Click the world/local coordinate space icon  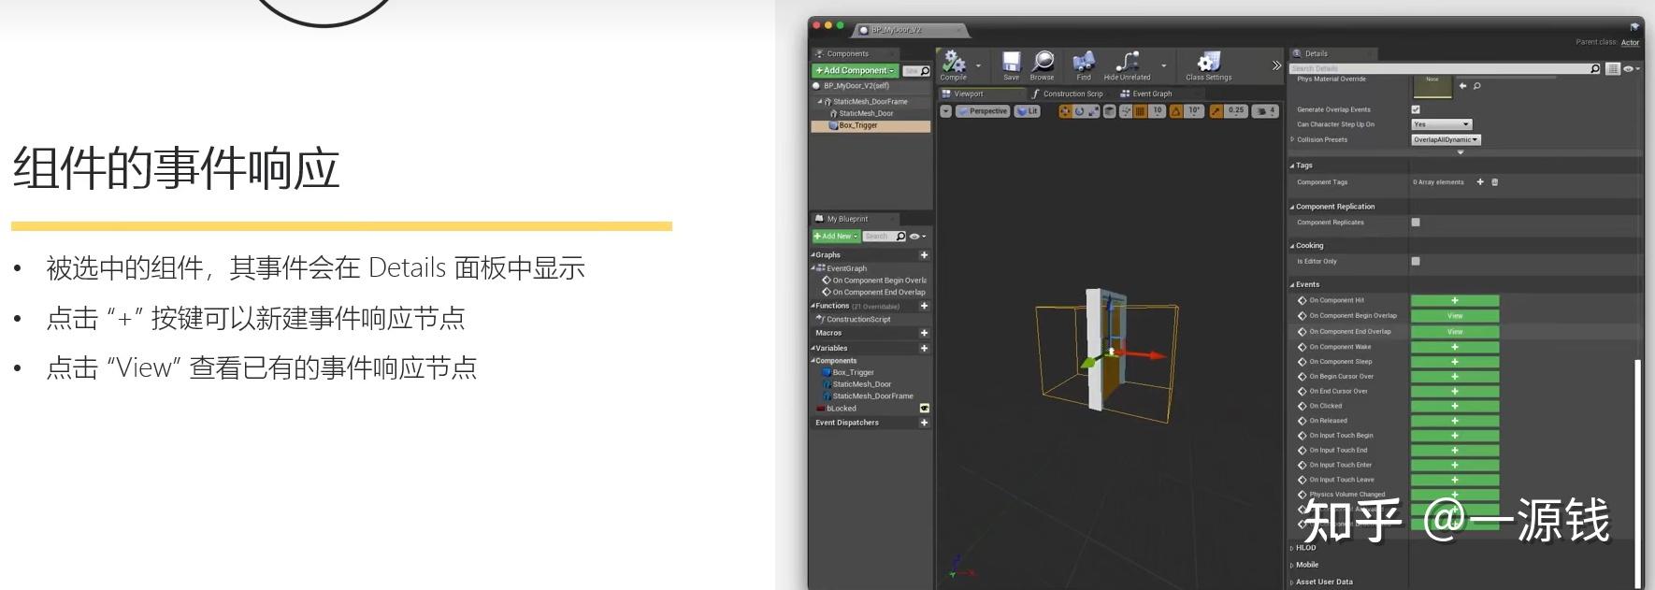(1110, 111)
